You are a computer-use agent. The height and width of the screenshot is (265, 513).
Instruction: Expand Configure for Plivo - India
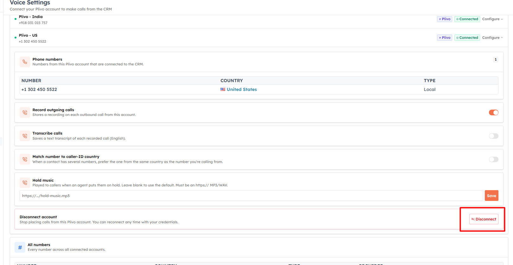[x=492, y=19]
